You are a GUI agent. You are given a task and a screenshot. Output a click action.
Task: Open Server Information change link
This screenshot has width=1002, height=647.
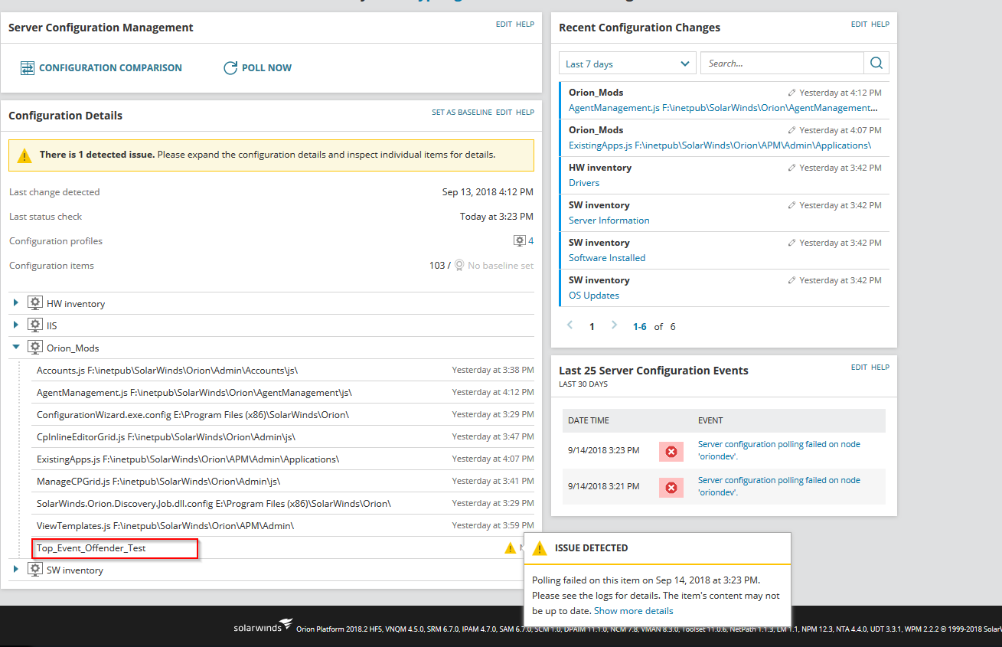[x=609, y=221]
